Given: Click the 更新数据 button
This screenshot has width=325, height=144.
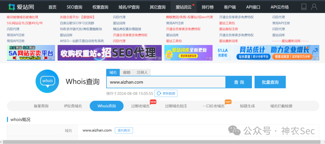Looking at the screenshot, I should [166, 93].
